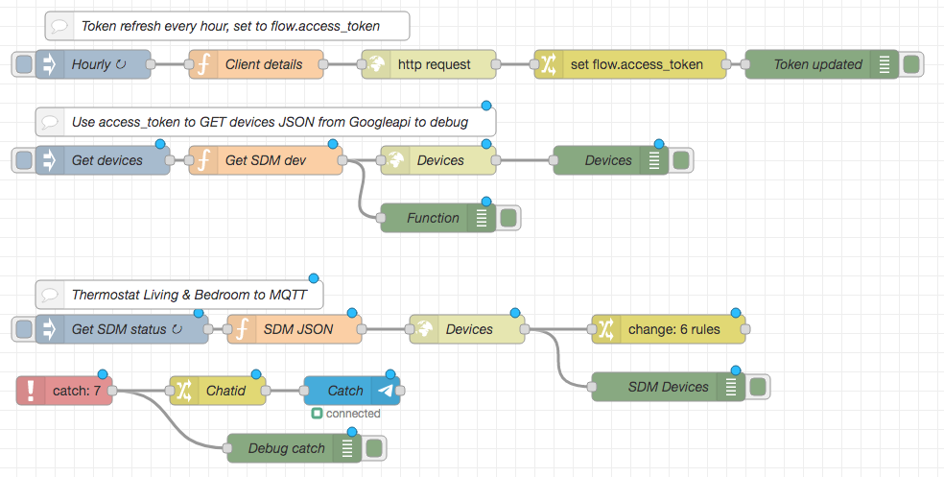944x477 pixels.
Task: Select the SDM JSON function node
Action: tap(295, 329)
